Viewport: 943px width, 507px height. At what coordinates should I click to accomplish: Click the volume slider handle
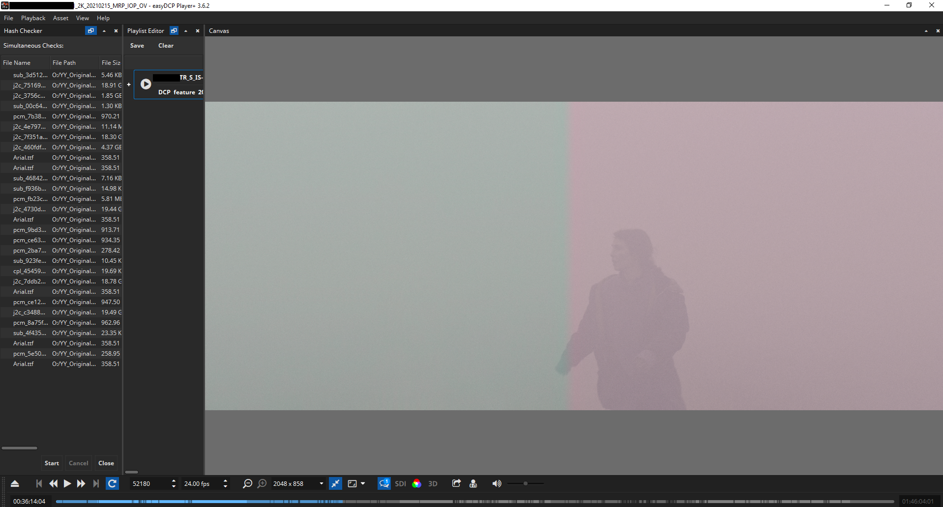(x=526, y=484)
